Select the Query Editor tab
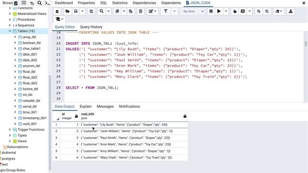The width and height of the screenshot is (308, 173). tap(65, 27)
